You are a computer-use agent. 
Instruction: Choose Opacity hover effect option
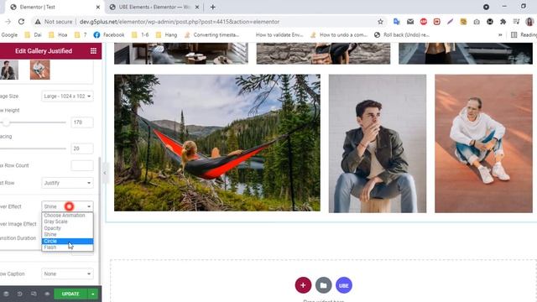pyautogui.click(x=67, y=228)
